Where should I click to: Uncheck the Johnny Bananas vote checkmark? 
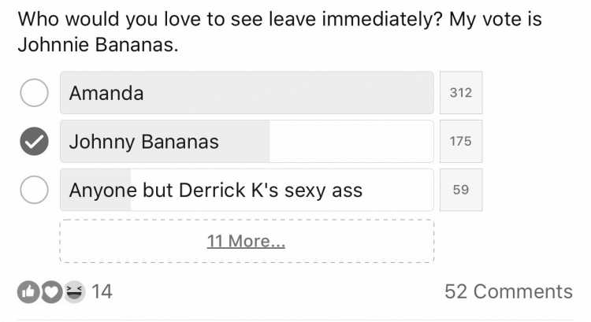click(x=35, y=141)
